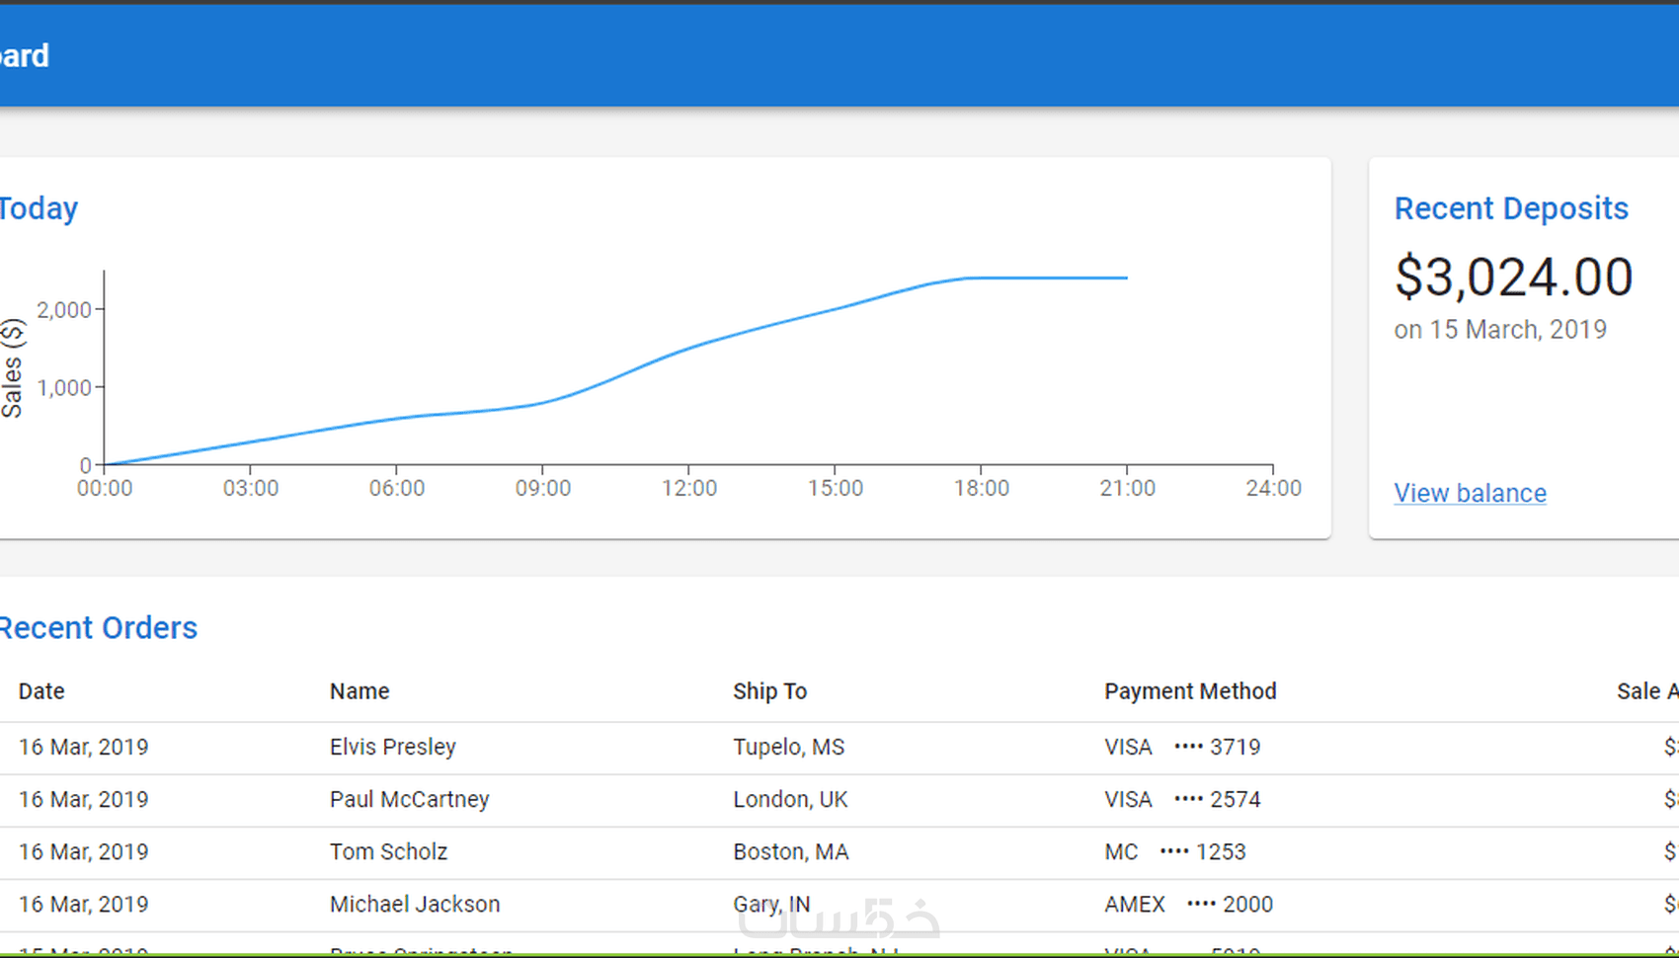Select the Tom Scholz order row
The height and width of the screenshot is (958, 1679).
[839, 852]
